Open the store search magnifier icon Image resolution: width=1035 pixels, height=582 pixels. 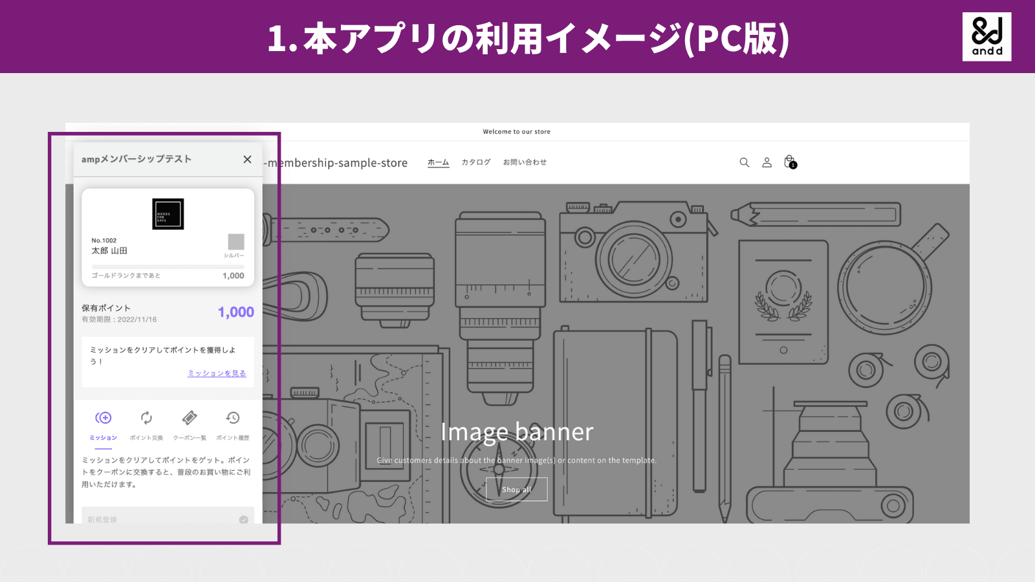click(x=744, y=162)
